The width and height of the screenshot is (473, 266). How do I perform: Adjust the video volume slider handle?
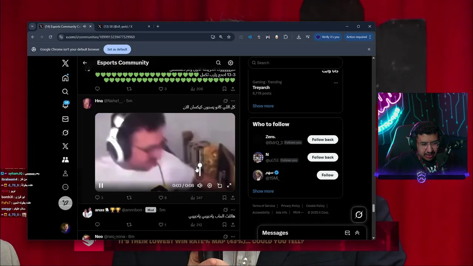(x=200, y=166)
